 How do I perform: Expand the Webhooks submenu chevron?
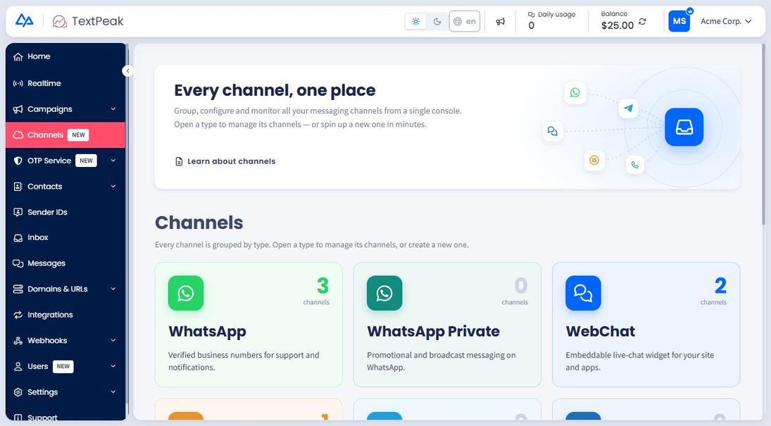tap(113, 340)
